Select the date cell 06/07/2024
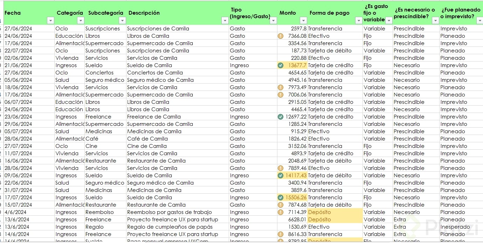The image size is (483, 243). 29,102
